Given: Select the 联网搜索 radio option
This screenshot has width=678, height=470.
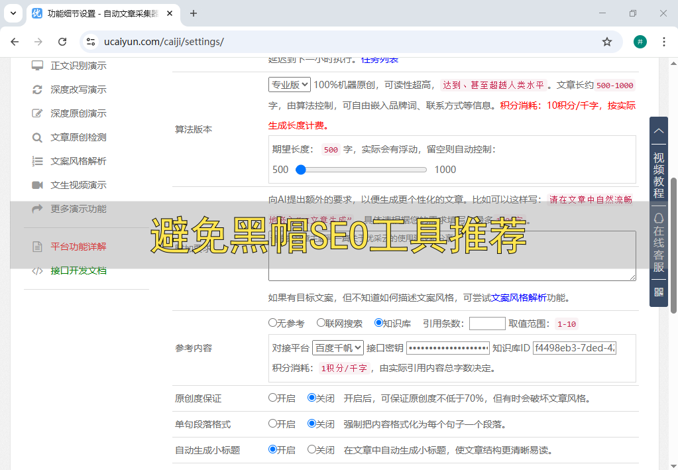Looking at the screenshot, I should pos(321,323).
